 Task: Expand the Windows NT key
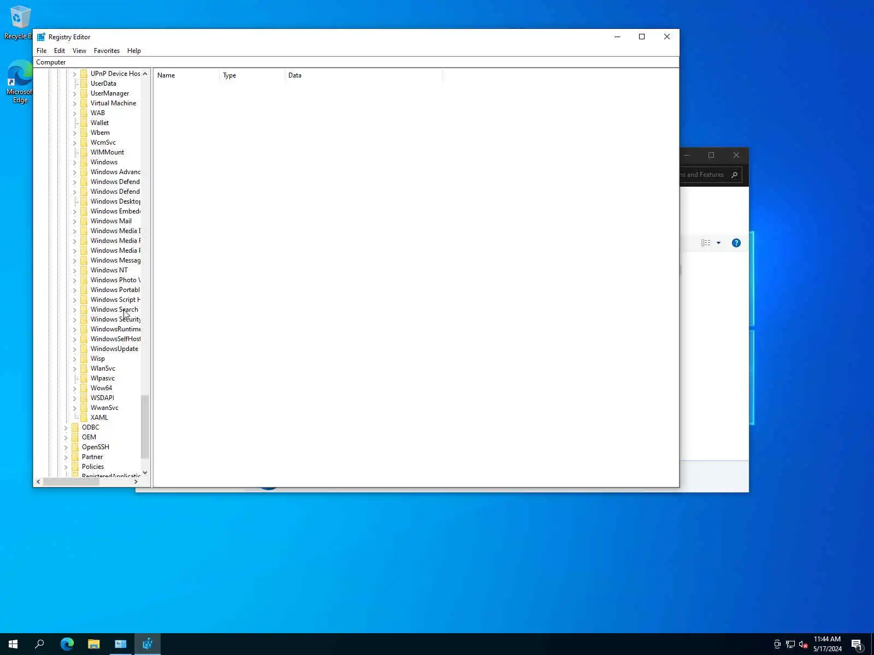tap(75, 270)
